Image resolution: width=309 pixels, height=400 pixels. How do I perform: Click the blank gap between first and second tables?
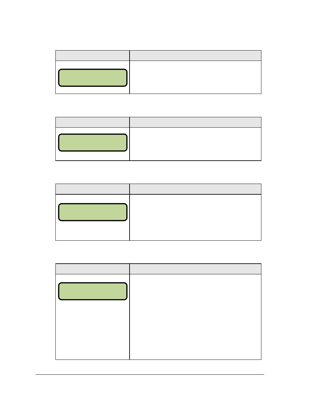[x=158, y=105]
